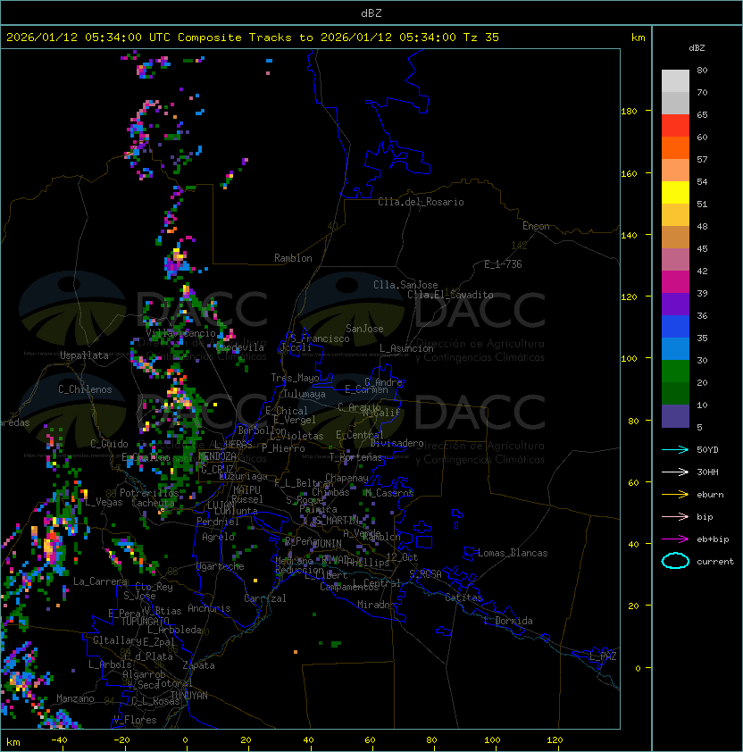743x752 pixels.
Task: Click the cyan 50YD track arrow
Action: [675, 449]
